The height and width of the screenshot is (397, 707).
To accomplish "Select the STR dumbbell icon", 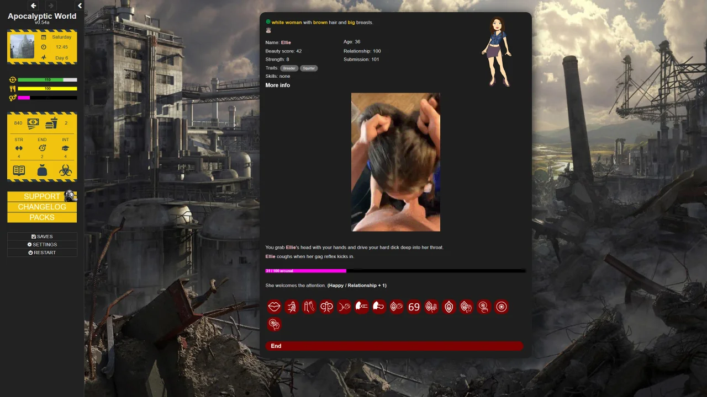I will coord(19,148).
